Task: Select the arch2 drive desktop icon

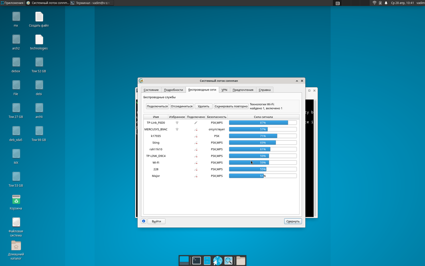Action: 16,40
